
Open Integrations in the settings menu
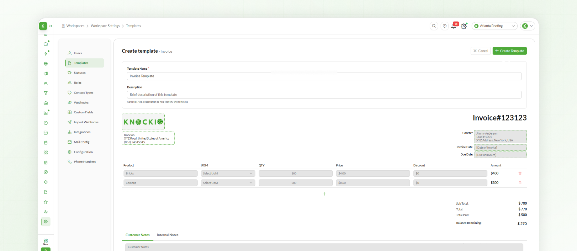(x=85, y=132)
